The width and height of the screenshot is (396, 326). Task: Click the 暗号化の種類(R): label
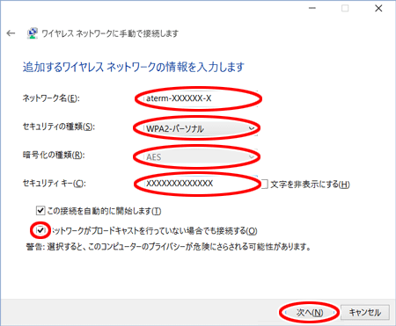(54, 155)
